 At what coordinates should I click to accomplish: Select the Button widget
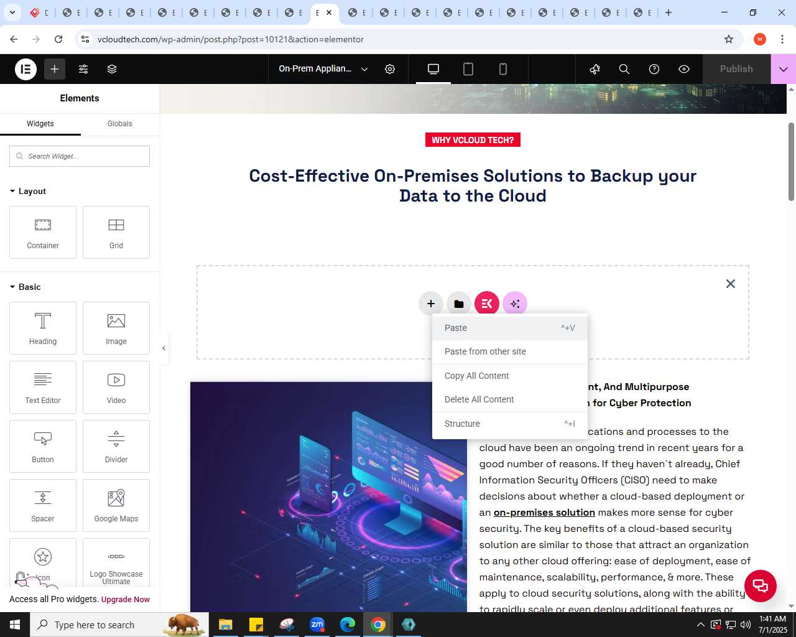(x=43, y=446)
